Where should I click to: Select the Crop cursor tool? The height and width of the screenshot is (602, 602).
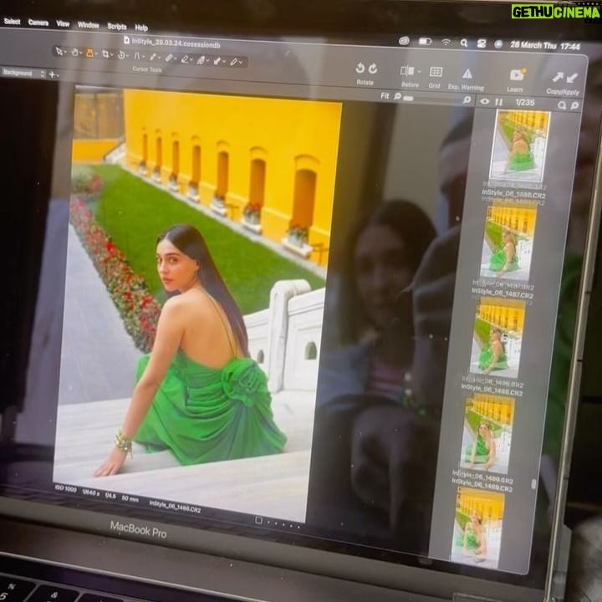(105, 54)
